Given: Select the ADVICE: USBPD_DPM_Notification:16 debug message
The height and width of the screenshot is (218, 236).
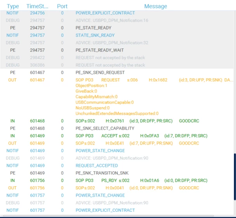Looking at the screenshot, I should click(112, 20).
